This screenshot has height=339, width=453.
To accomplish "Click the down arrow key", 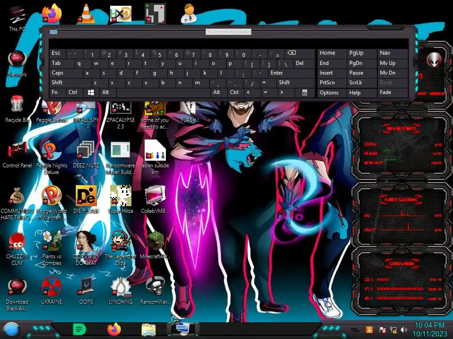I will click(269, 93).
